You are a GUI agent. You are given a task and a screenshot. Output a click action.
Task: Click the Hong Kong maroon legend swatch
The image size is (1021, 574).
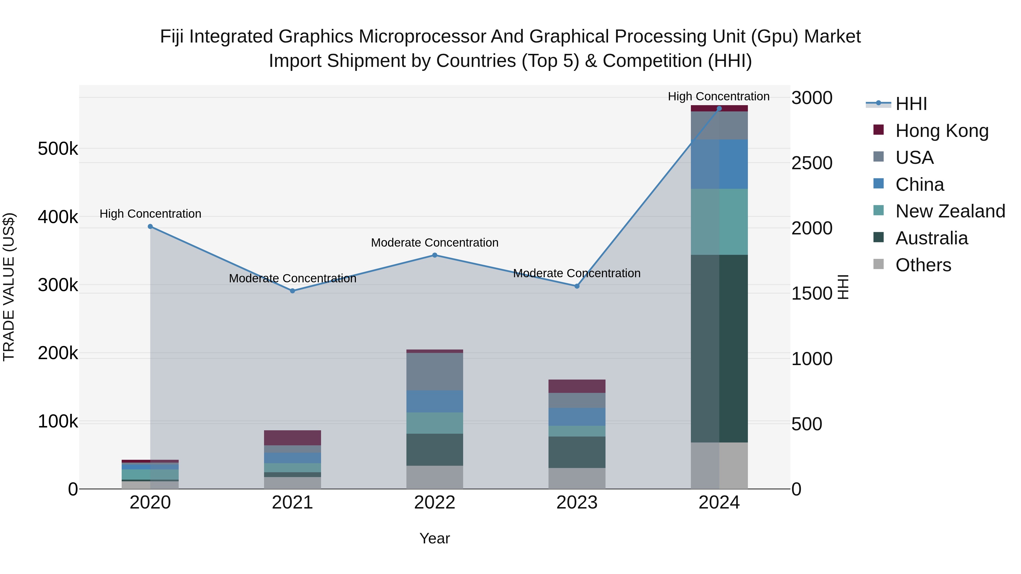[879, 130]
